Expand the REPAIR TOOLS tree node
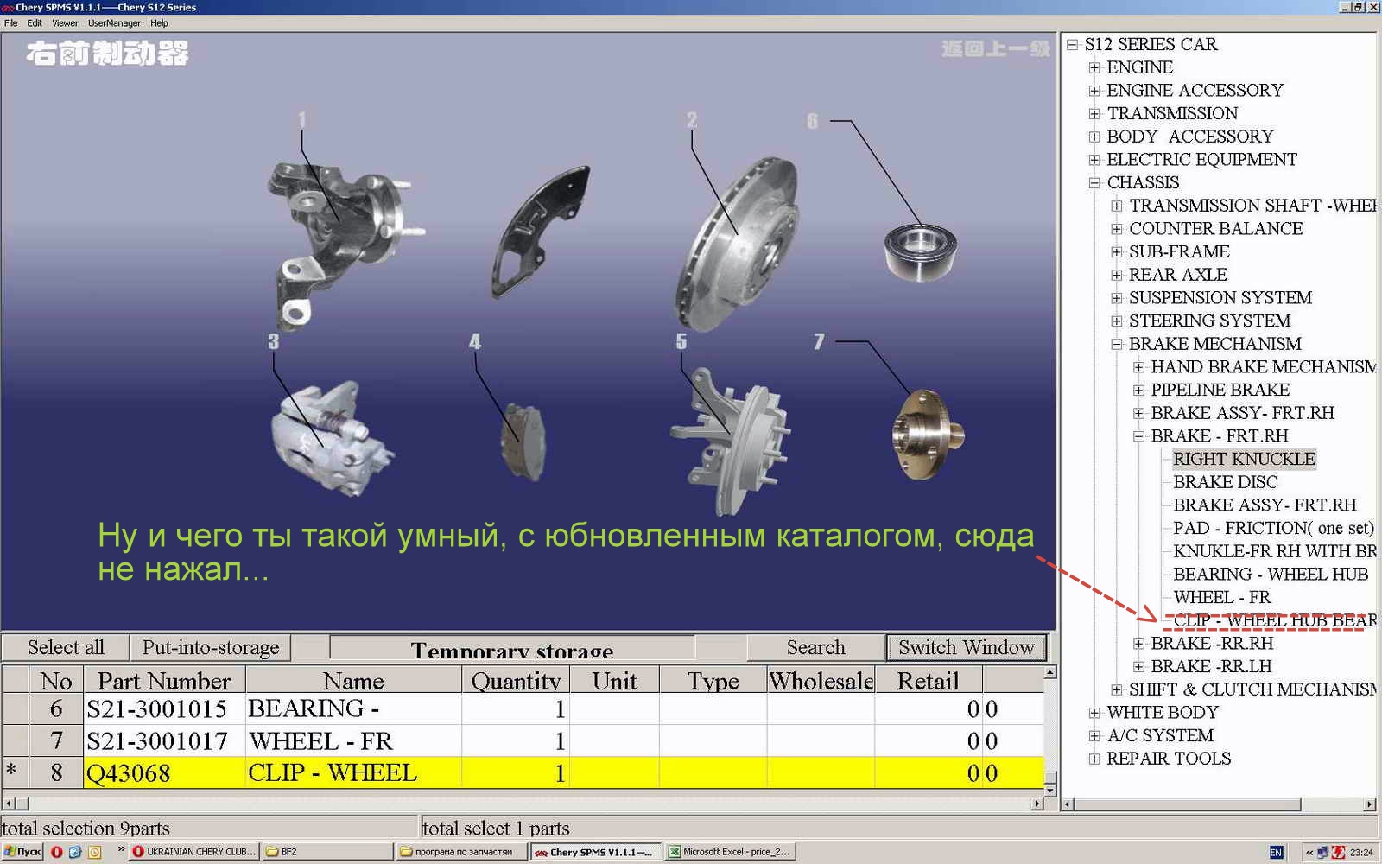The height and width of the screenshot is (864, 1382). (x=1094, y=759)
